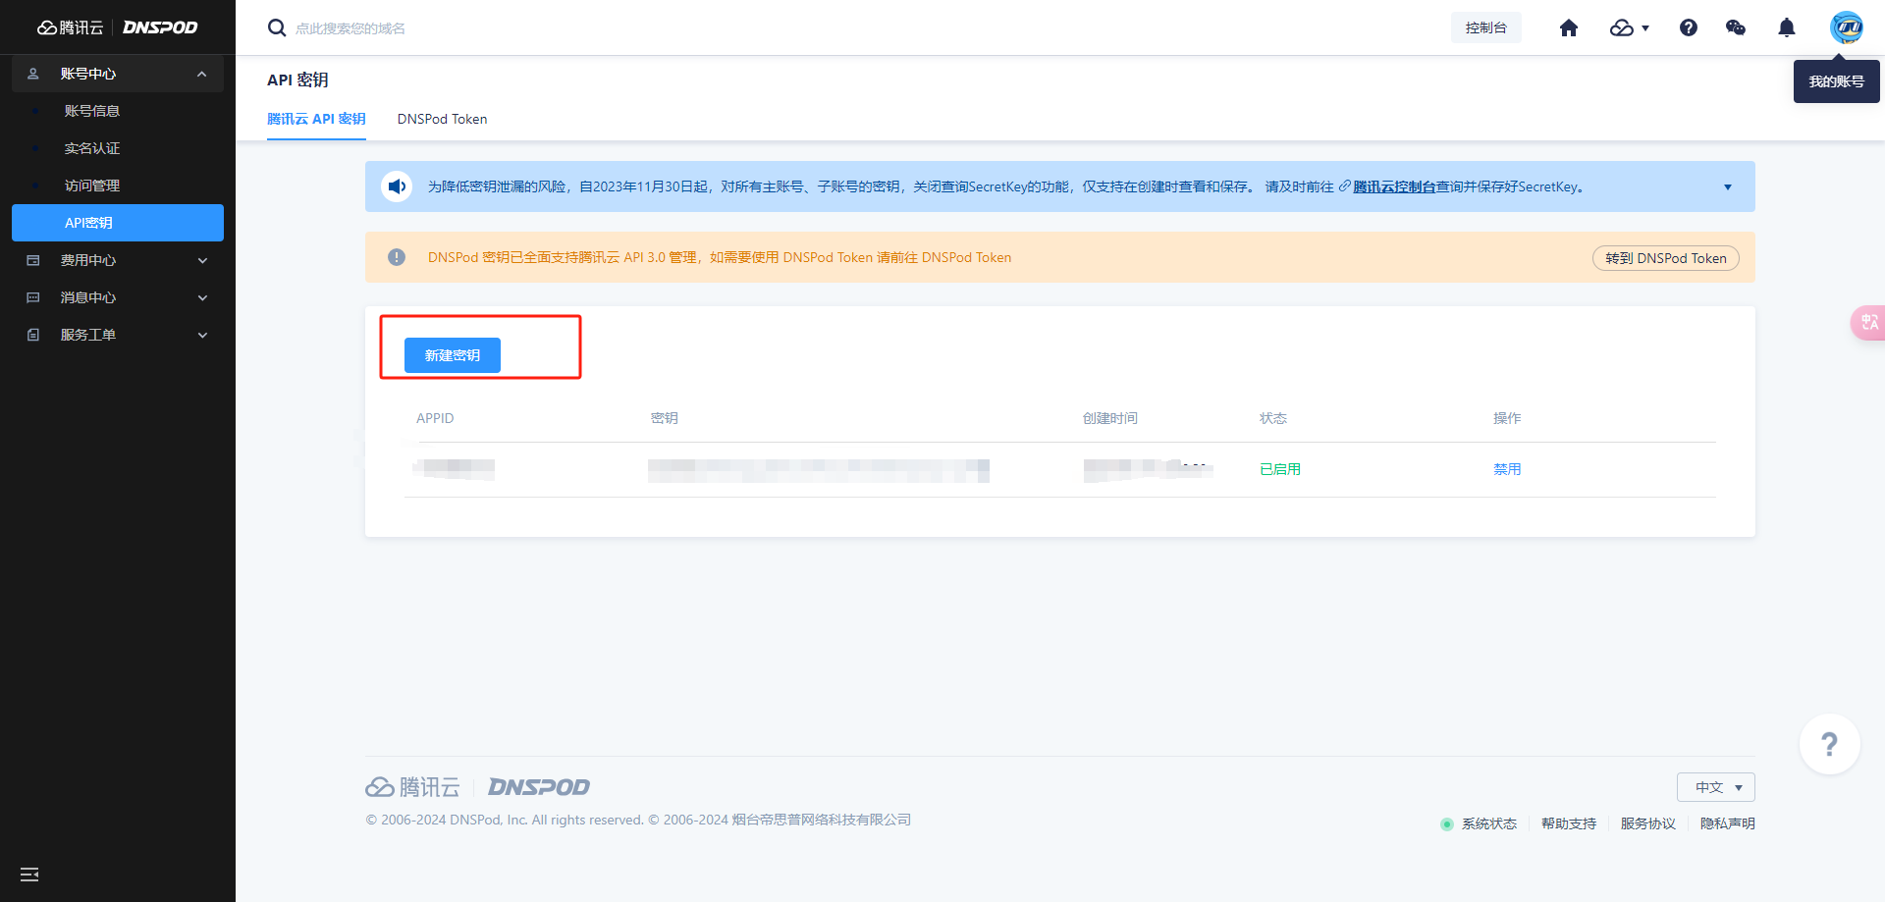Viewport: 1885px width, 902px height.
Task: Open the cloud products dropdown icon
Action: coord(1629,28)
